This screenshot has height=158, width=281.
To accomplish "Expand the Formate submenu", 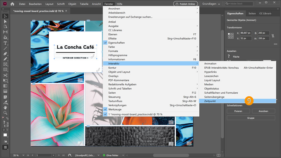I will click(151, 51).
